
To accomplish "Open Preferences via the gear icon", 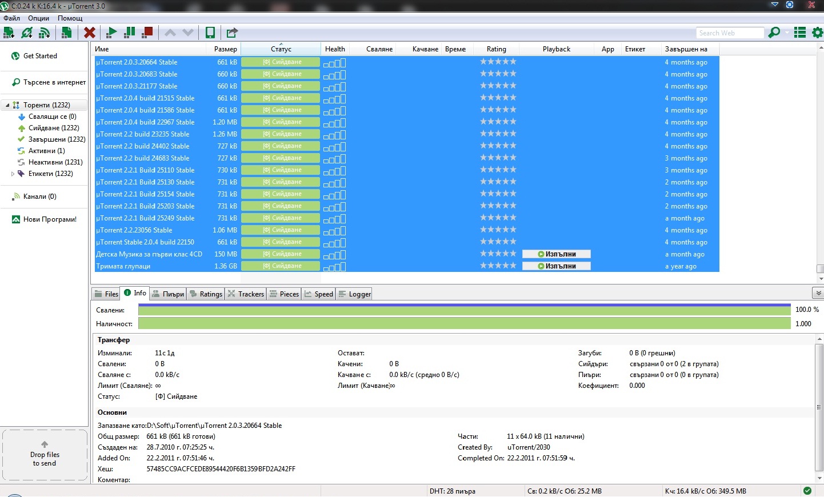I will coord(818,33).
